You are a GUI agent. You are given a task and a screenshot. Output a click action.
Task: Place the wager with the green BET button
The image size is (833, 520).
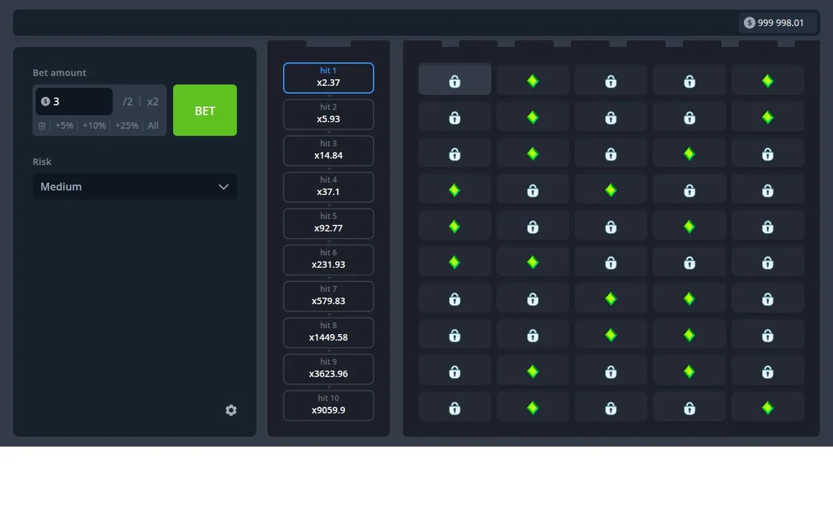pyautogui.click(x=205, y=110)
